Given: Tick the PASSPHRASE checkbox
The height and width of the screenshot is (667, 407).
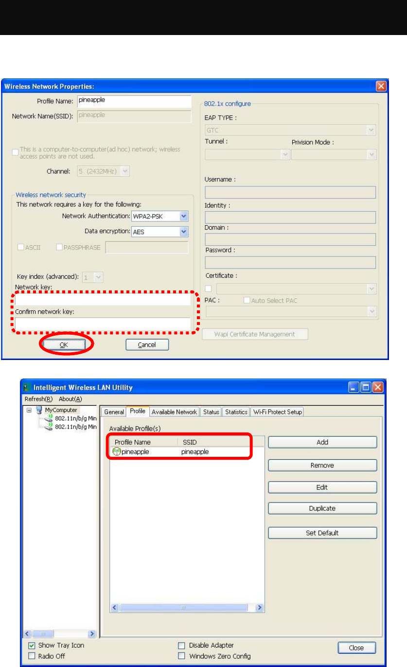Looking at the screenshot, I should (59, 247).
